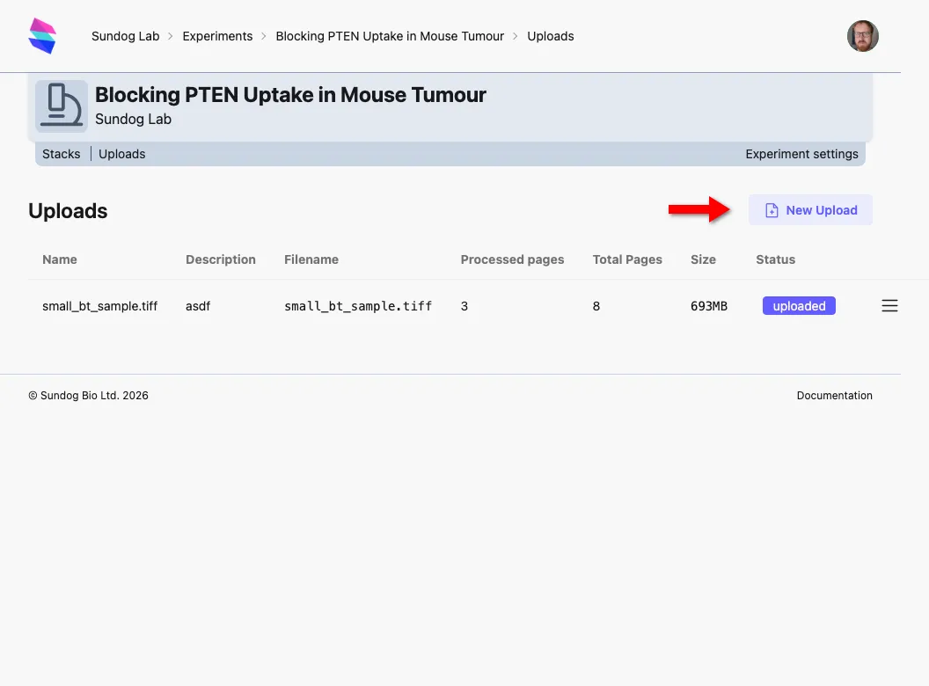The height and width of the screenshot is (686, 929).
Task: Navigate to Experiments in the breadcrumb
Action: pyautogui.click(x=217, y=36)
